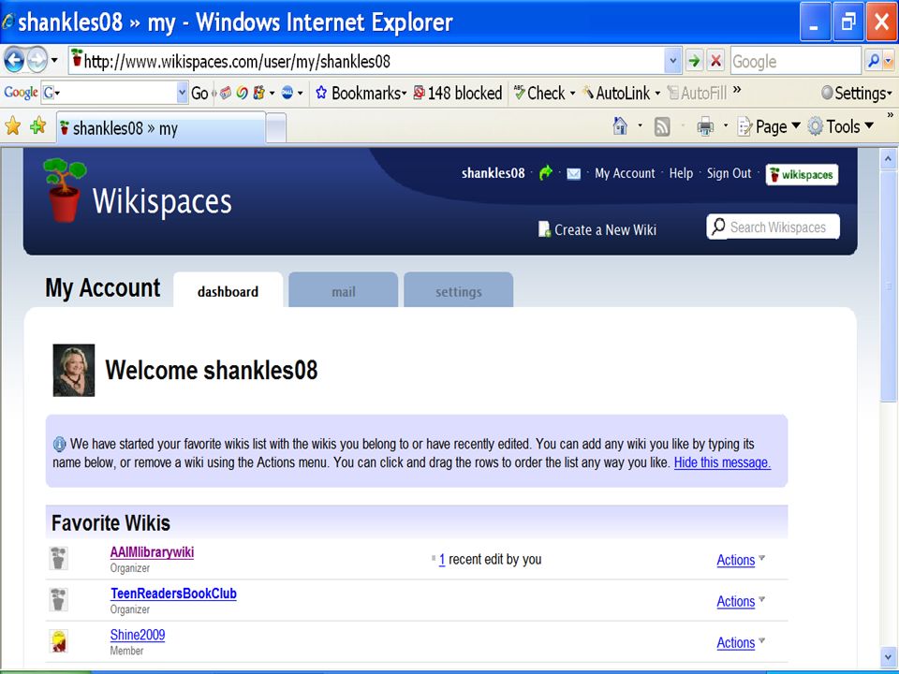Click the Help header link
The height and width of the screenshot is (674, 899).
tap(681, 173)
